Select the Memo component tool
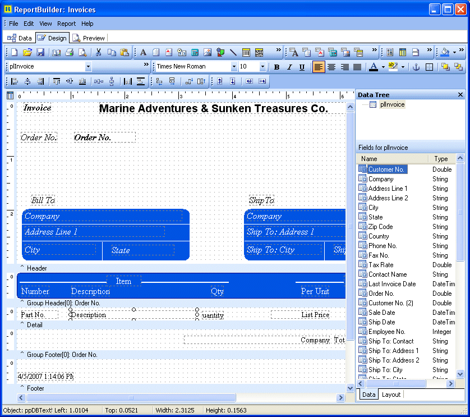This screenshot has height=417, width=470. pos(156,52)
